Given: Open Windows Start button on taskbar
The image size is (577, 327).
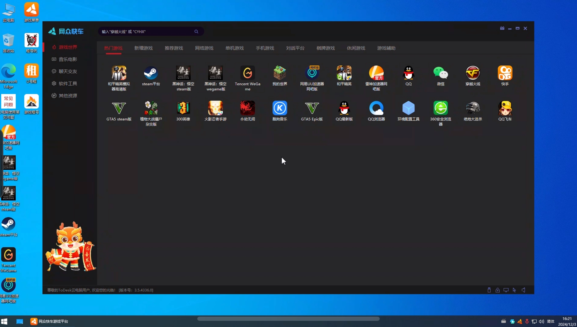Looking at the screenshot, I should coord(4,321).
